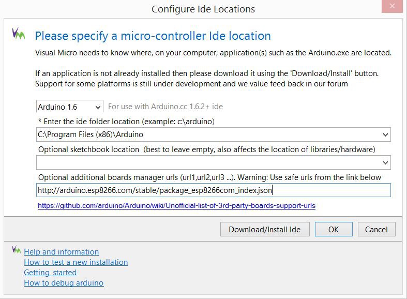Expand the ide folder location dropdown arrow
The image size is (407, 299).
[385, 134]
